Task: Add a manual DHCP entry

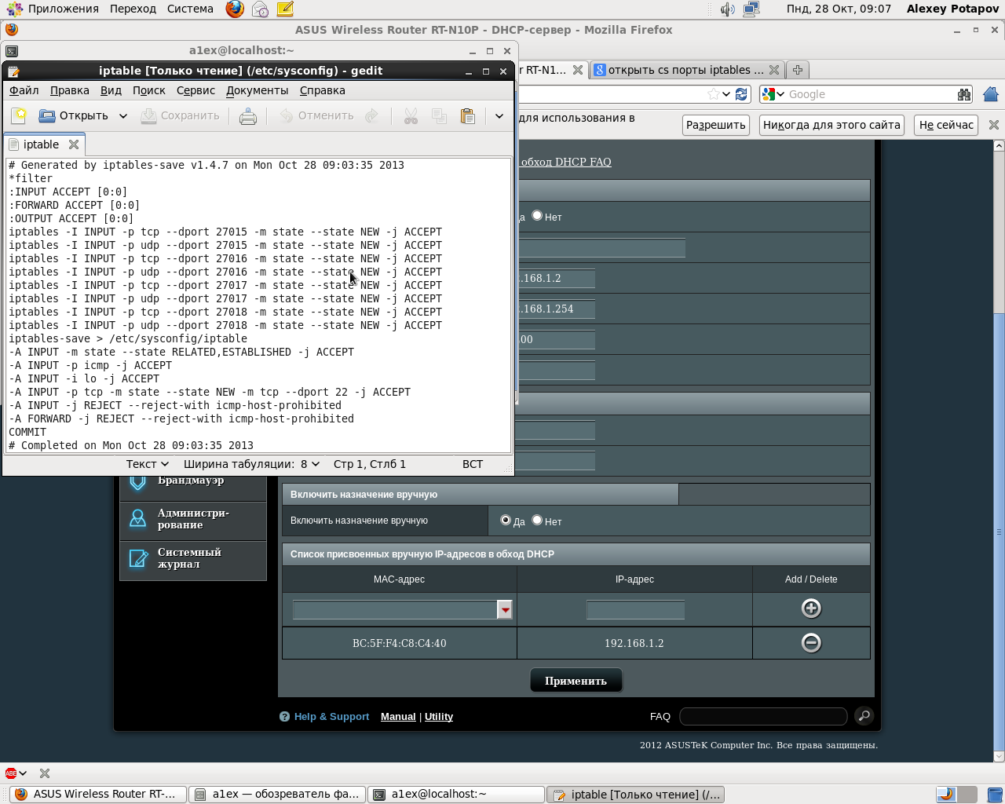Action: coord(811,608)
